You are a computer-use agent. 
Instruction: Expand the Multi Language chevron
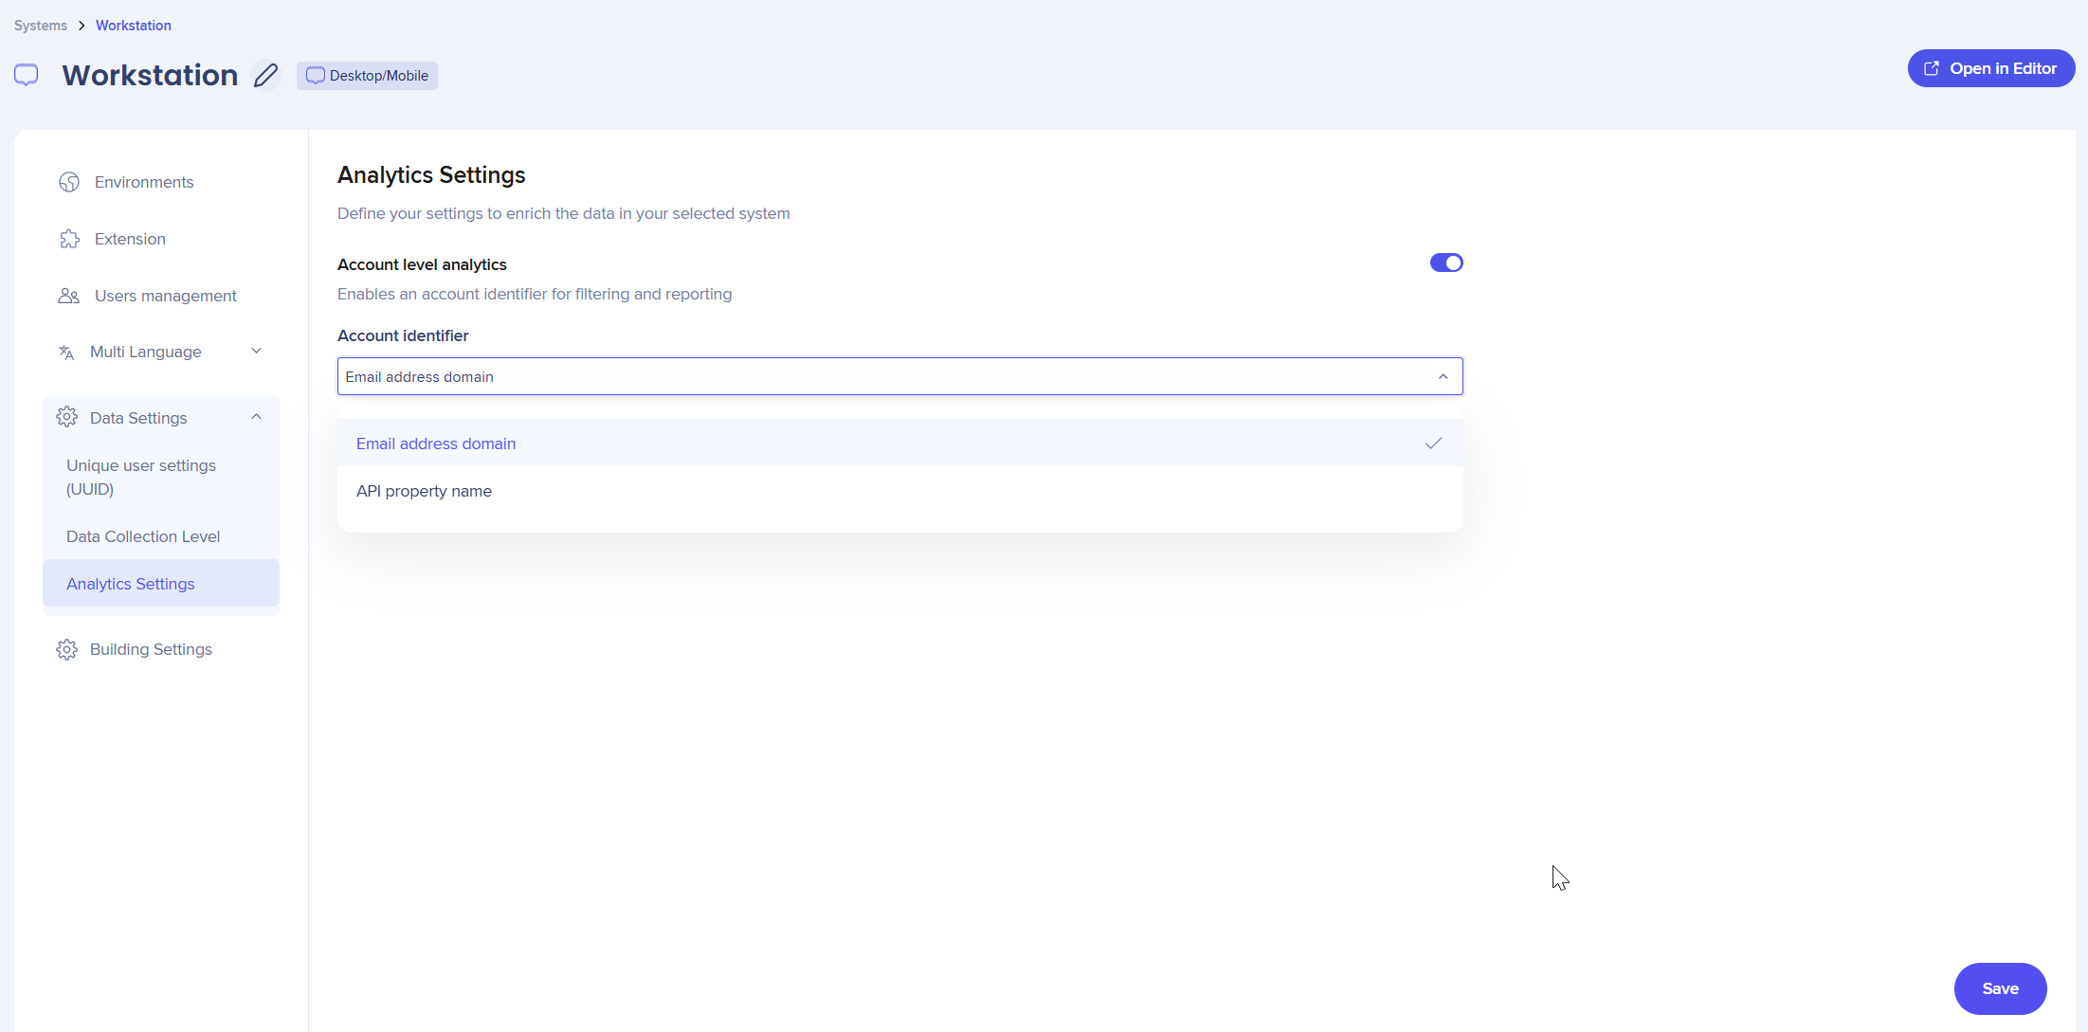click(256, 351)
